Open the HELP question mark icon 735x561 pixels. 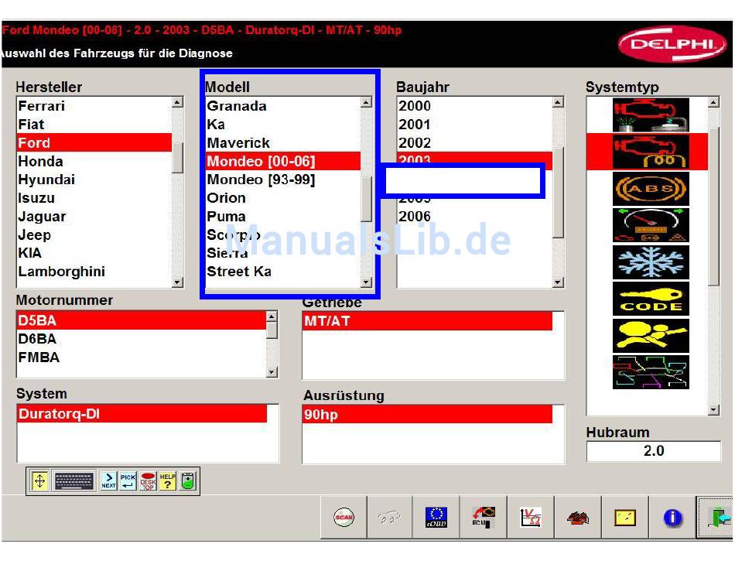167,481
